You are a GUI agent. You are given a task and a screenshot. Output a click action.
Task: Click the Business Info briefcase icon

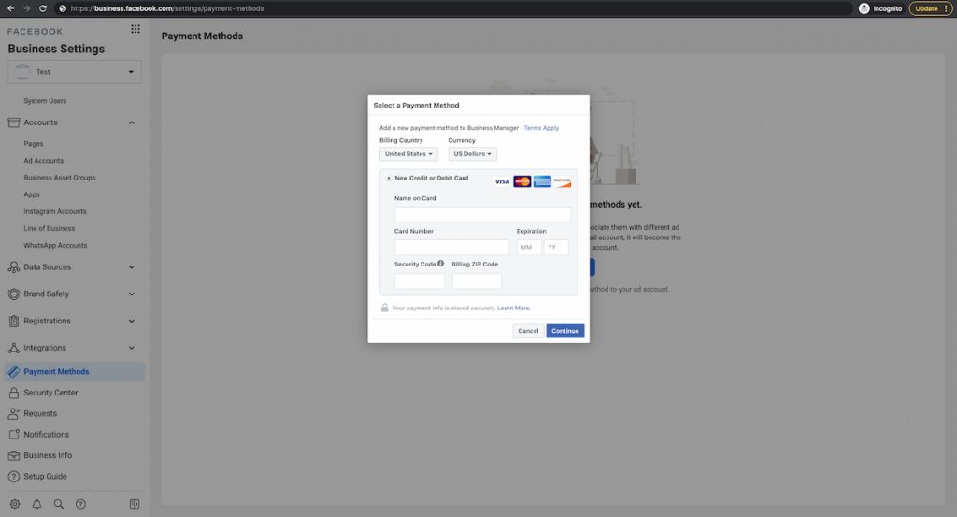click(x=13, y=455)
